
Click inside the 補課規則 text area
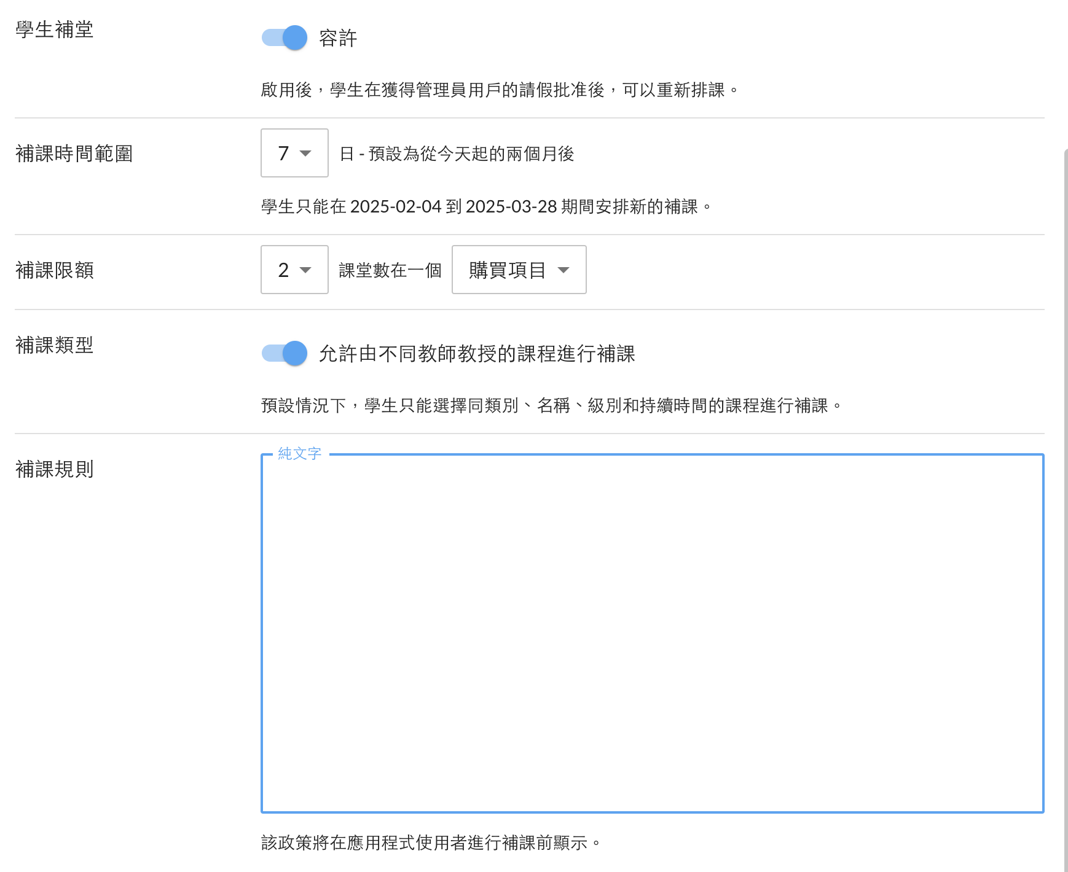651,633
